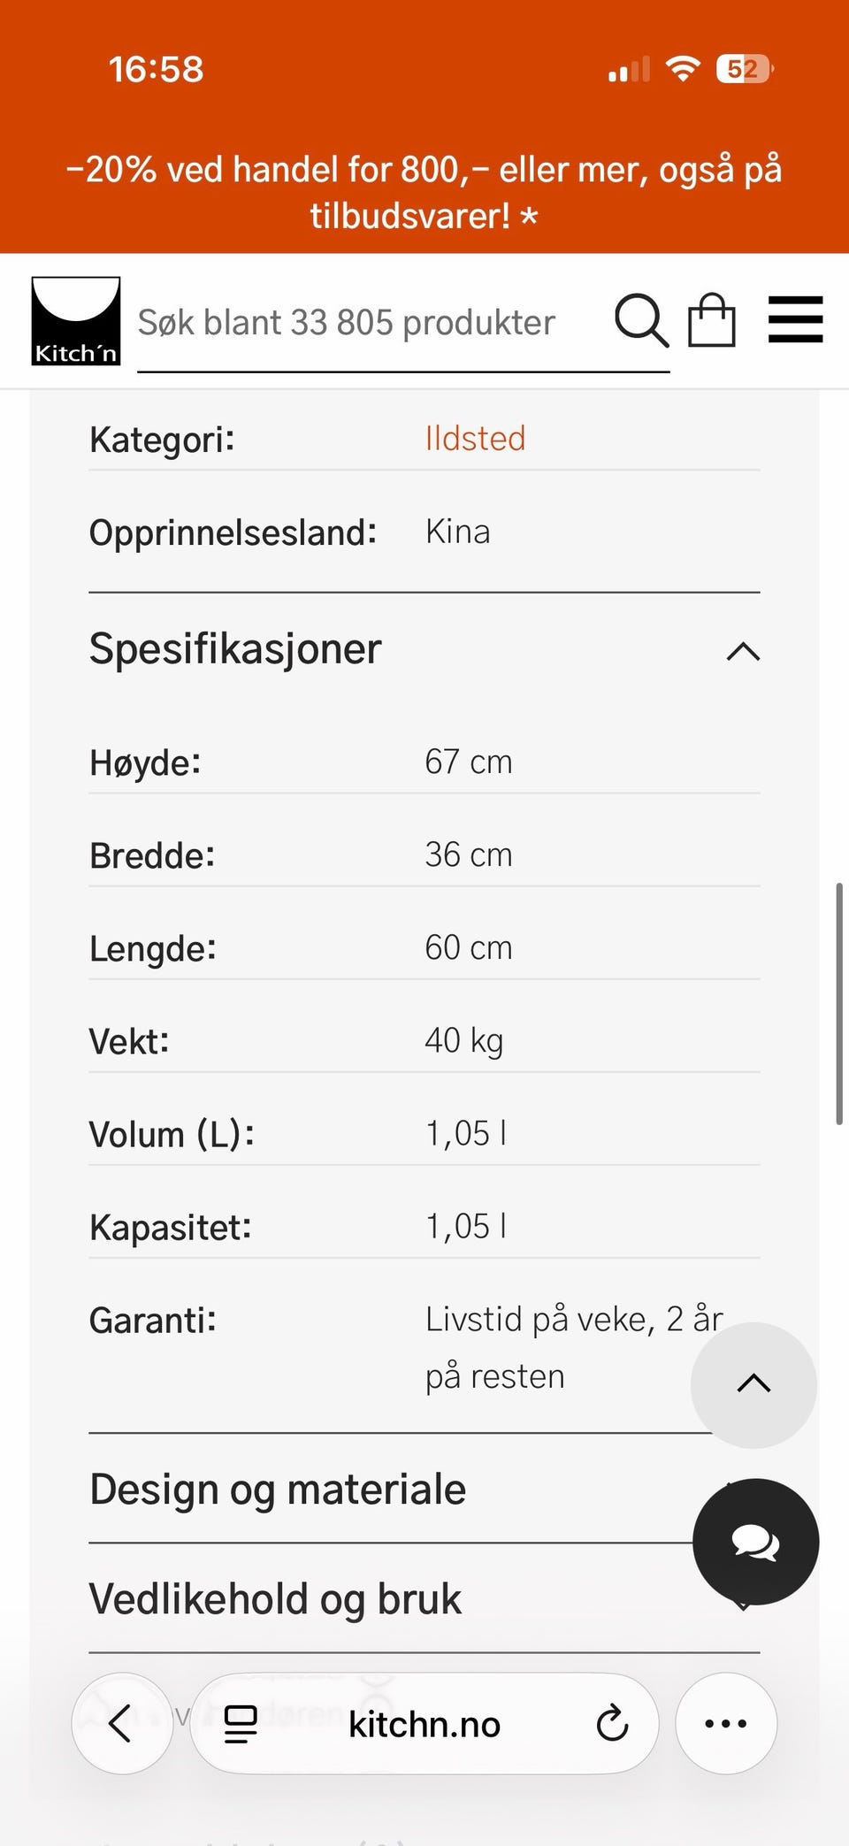Screen dimensions: 849x1846
Task: Open the hamburger menu
Action: (796, 319)
